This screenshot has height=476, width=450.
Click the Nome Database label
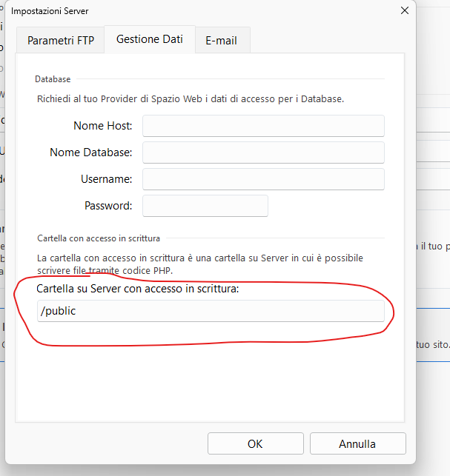tap(90, 152)
